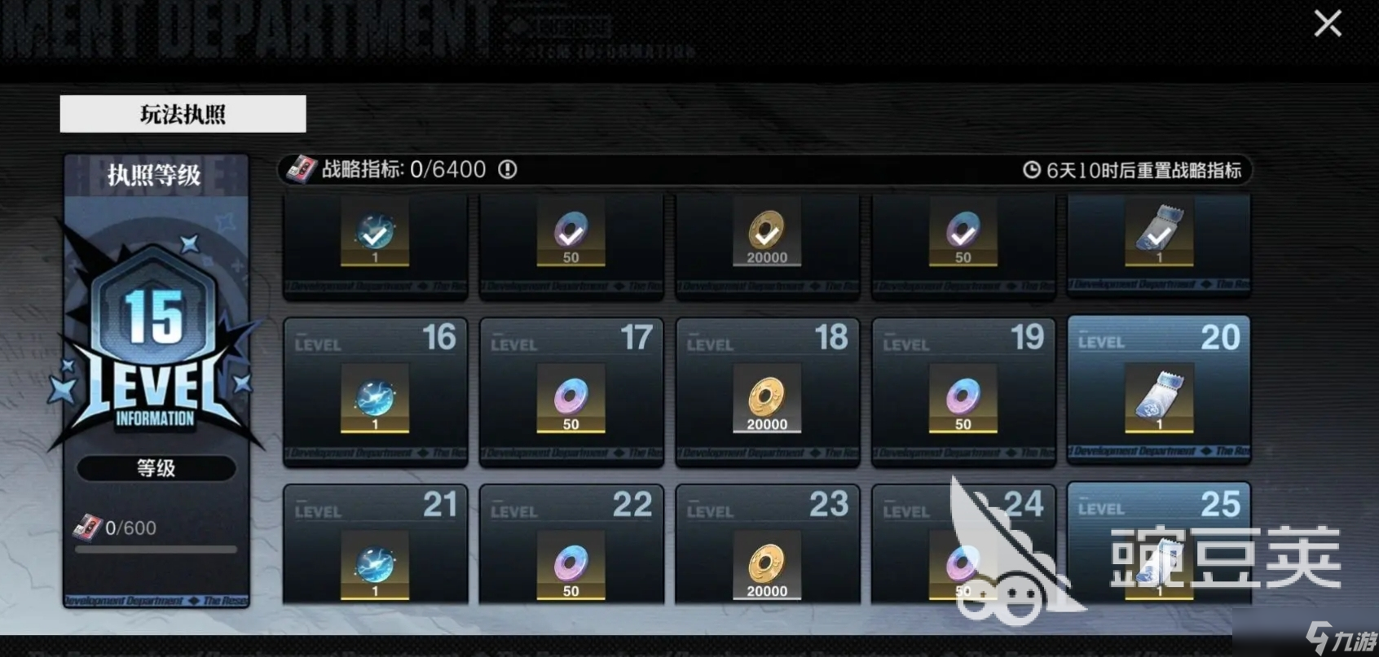Screen dimensions: 1379x657
Task: Click the claimed blue orb reward checkmark
Action: tap(375, 232)
